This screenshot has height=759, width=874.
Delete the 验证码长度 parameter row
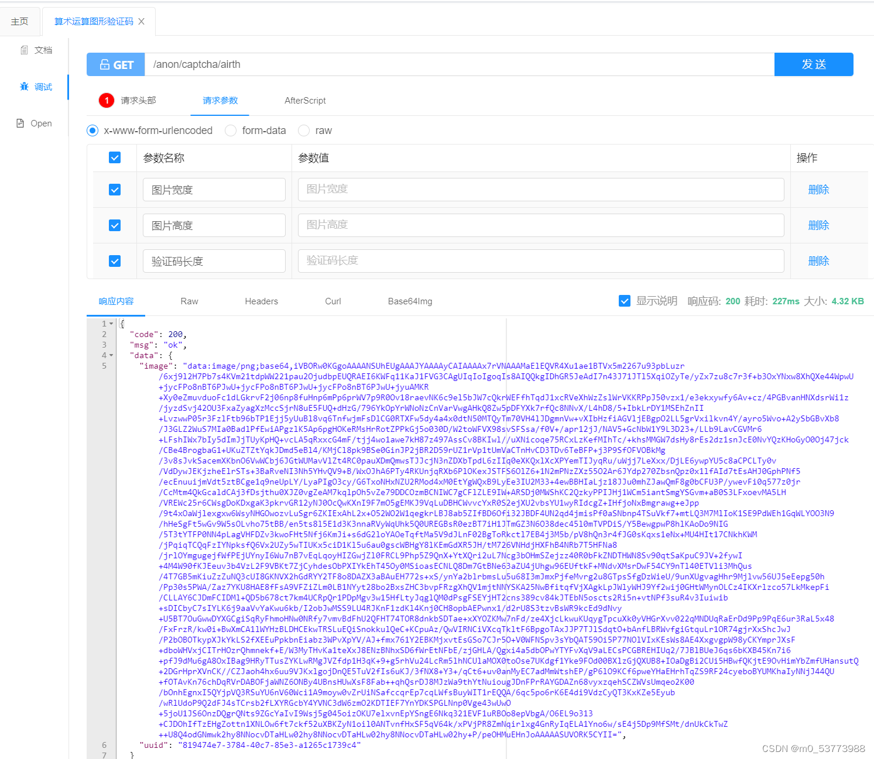pyautogui.click(x=817, y=260)
